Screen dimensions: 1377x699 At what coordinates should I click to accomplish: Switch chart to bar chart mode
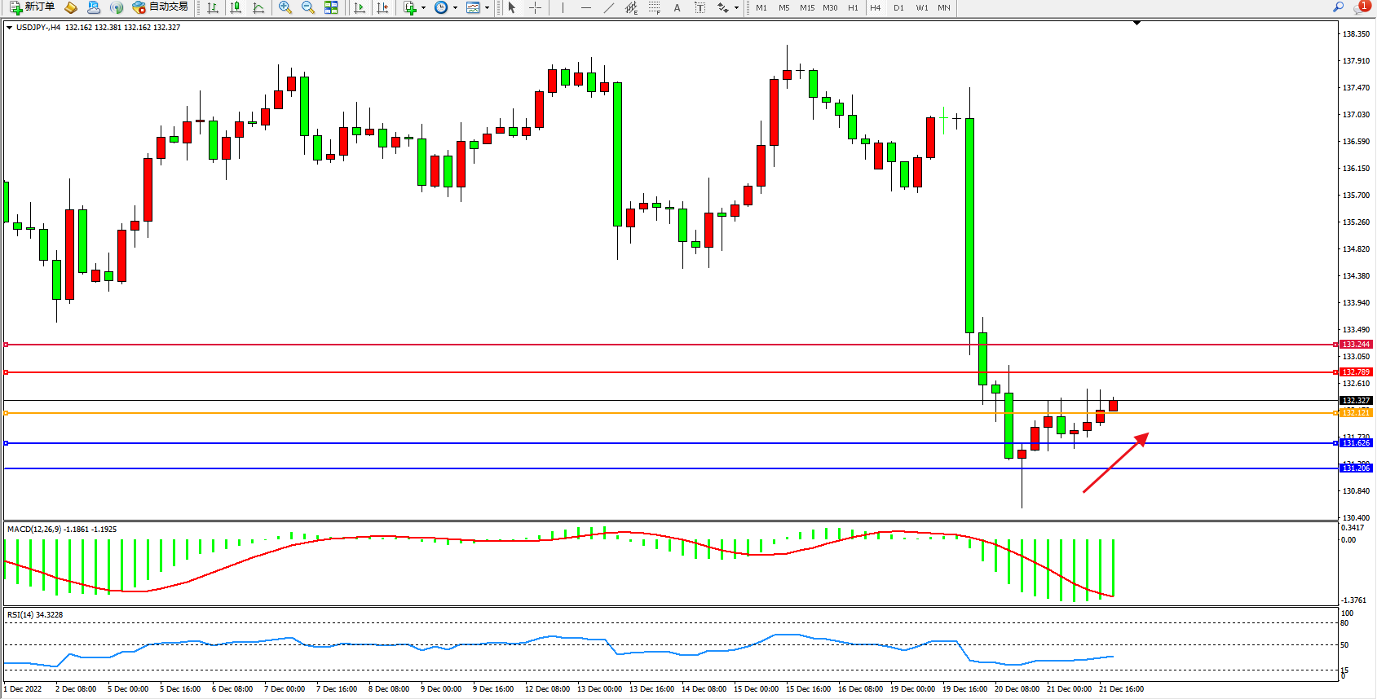[213, 7]
